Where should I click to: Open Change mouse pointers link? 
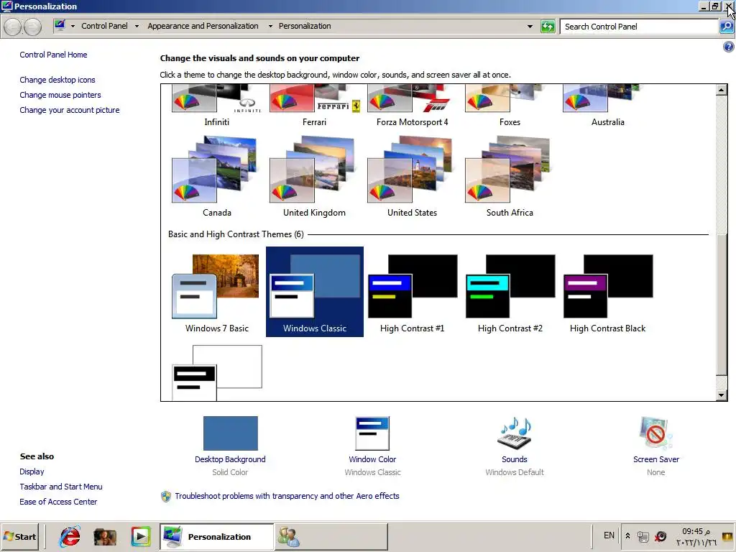(60, 95)
